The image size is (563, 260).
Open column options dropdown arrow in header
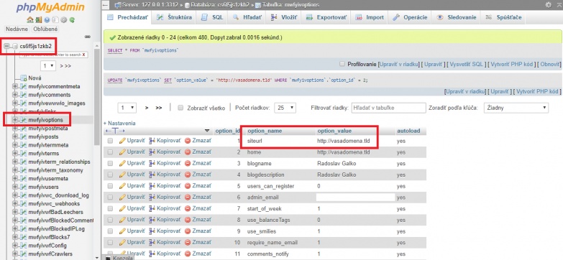coord(207,131)
